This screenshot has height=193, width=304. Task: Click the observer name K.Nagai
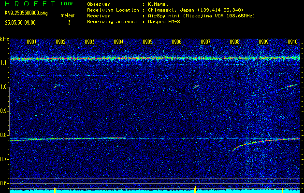(158, 4)
